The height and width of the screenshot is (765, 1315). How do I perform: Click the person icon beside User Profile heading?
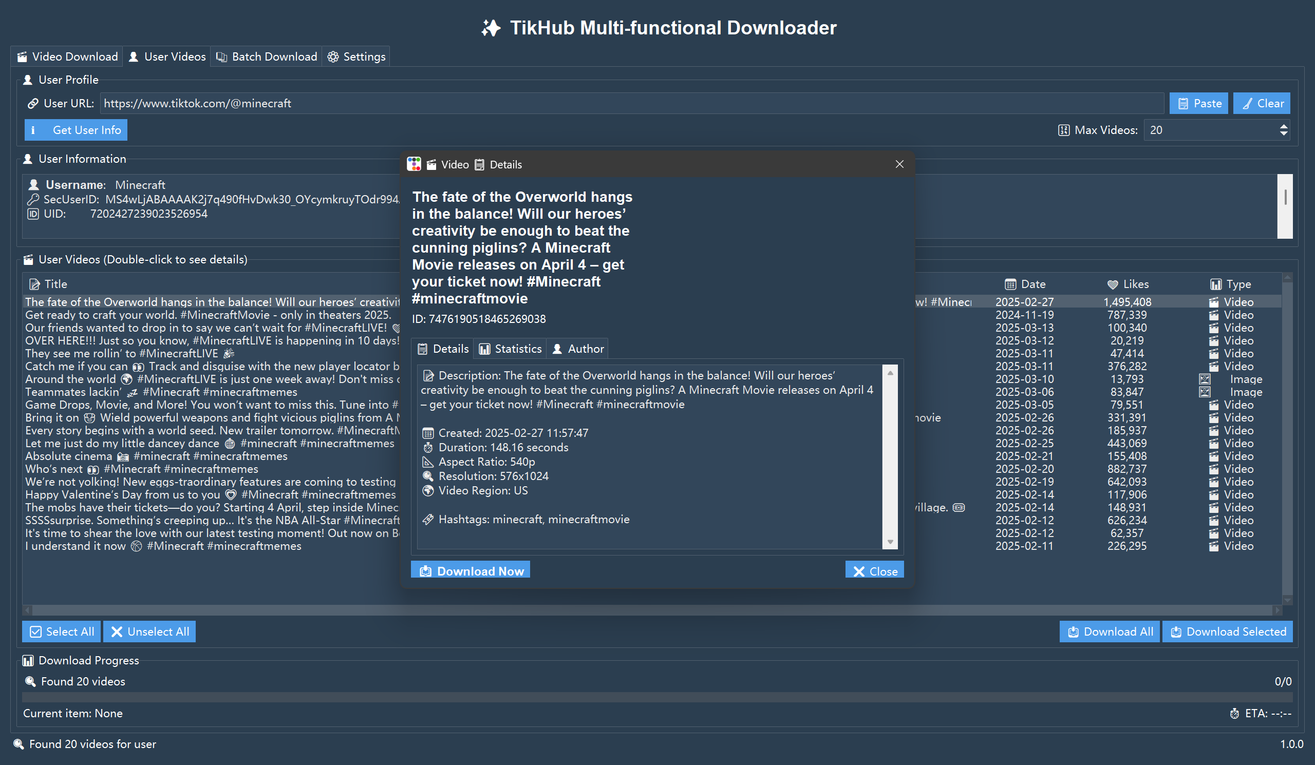click(28, 80)
